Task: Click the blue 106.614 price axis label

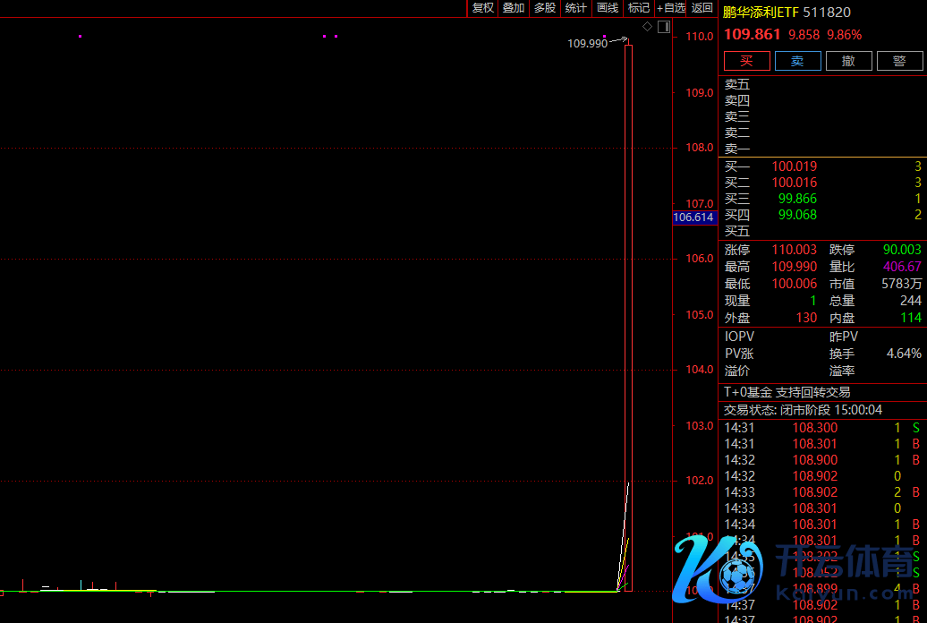Action: pos(693,218)
